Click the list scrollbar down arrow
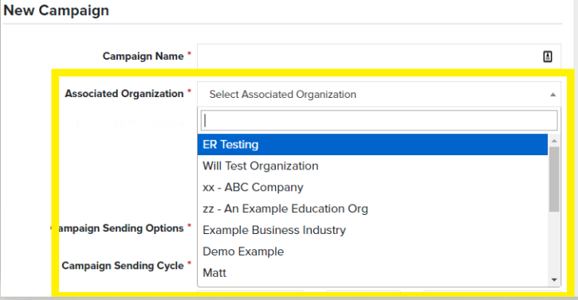The image size is (578, 300). pos(554,280)
